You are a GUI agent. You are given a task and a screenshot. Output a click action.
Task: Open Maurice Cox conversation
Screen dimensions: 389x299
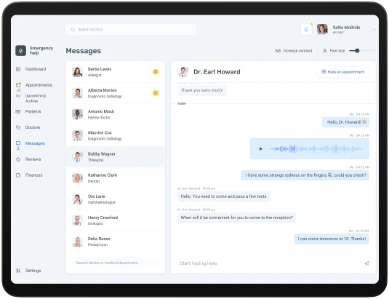coord(116,135)
